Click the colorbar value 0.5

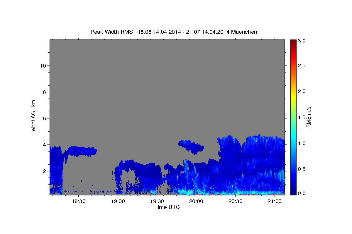[302, 169]
